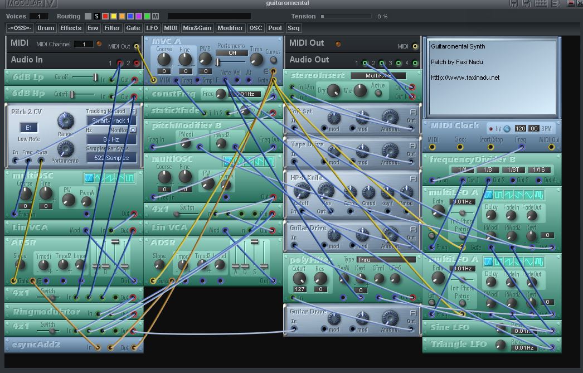Viewport: 583px width, 373px height.
Task: Click the Pool category button
Action: click(x=275, y=28)
